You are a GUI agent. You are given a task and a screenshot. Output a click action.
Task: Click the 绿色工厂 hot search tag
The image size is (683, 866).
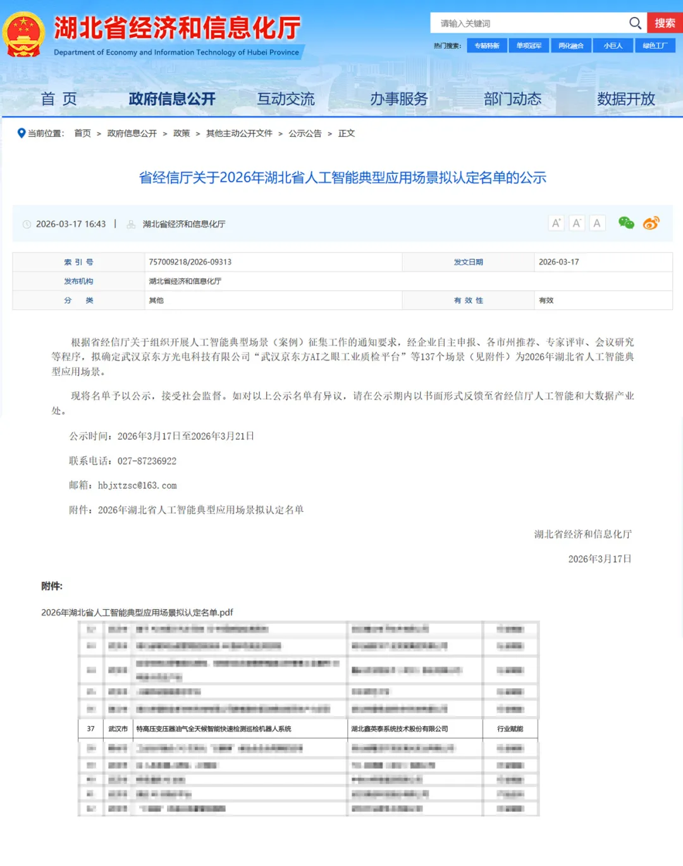tap(655, 46)
